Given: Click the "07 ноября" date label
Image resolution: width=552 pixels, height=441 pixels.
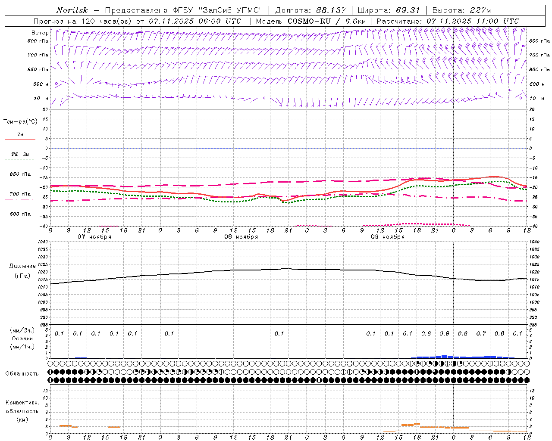Looking at the screenshot, I should (x=94, y=237).
